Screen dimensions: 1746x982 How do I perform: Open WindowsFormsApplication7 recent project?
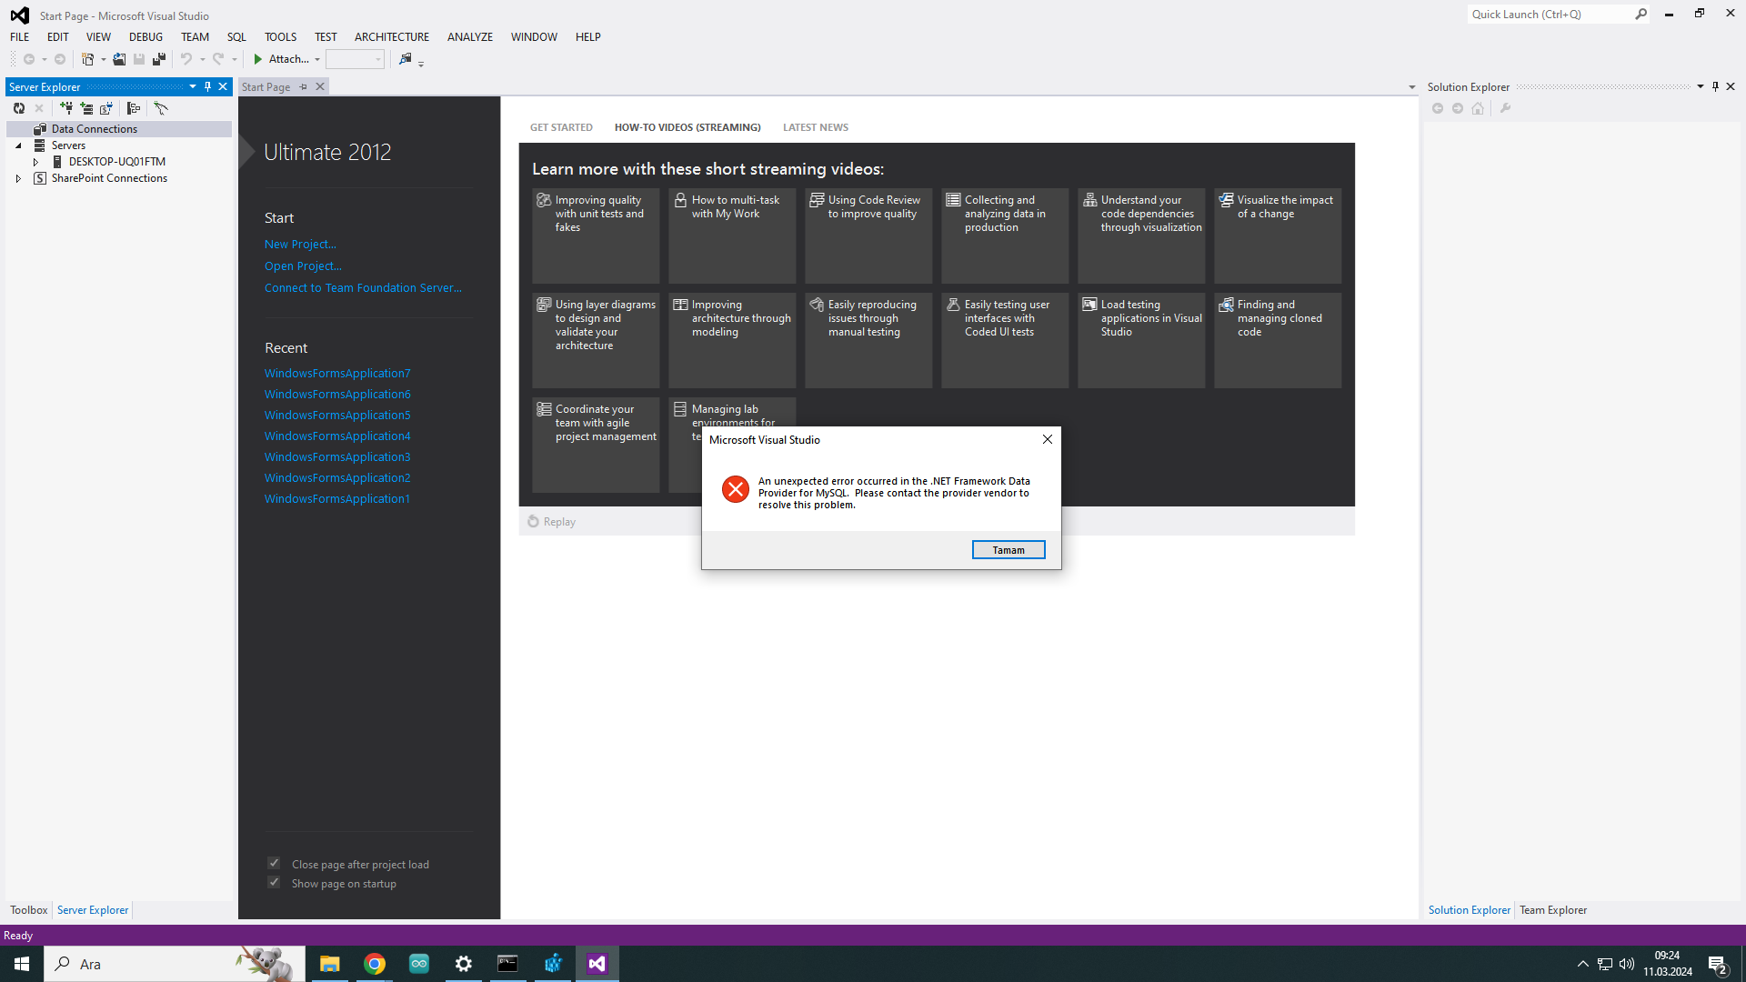coord(337,374)
